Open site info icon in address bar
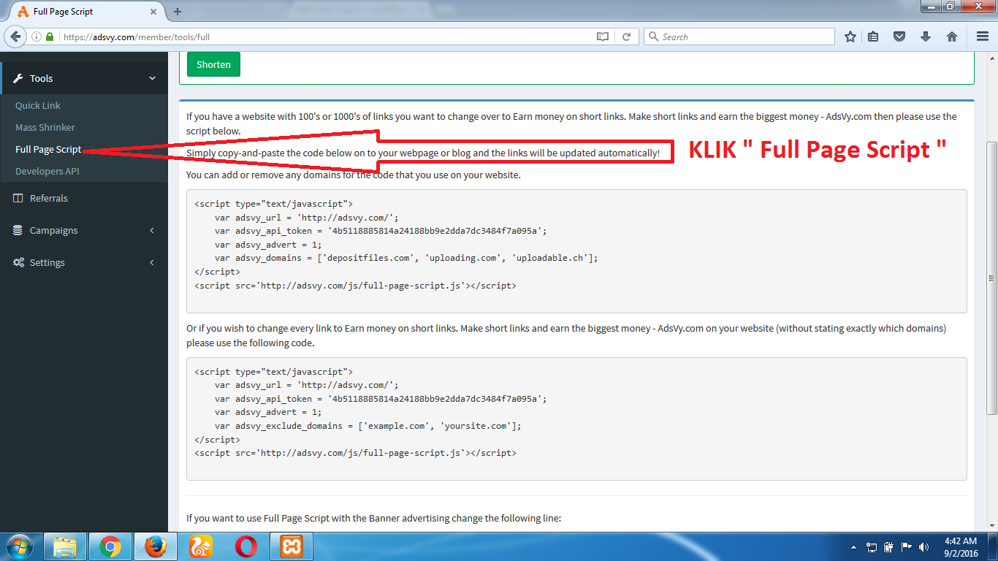998x561 pixels. click(x=37, y=37)
